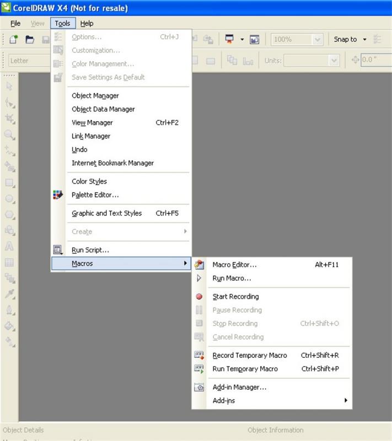
Task: Open the Units dropdown
Action: click(x=334, y=61)
